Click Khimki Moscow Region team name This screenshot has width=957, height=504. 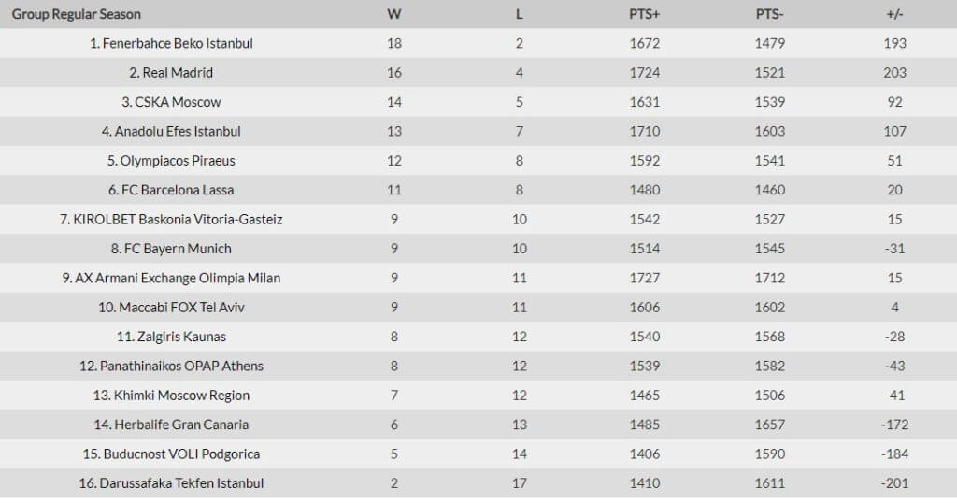pyautogui.click(x=171, y=396)
